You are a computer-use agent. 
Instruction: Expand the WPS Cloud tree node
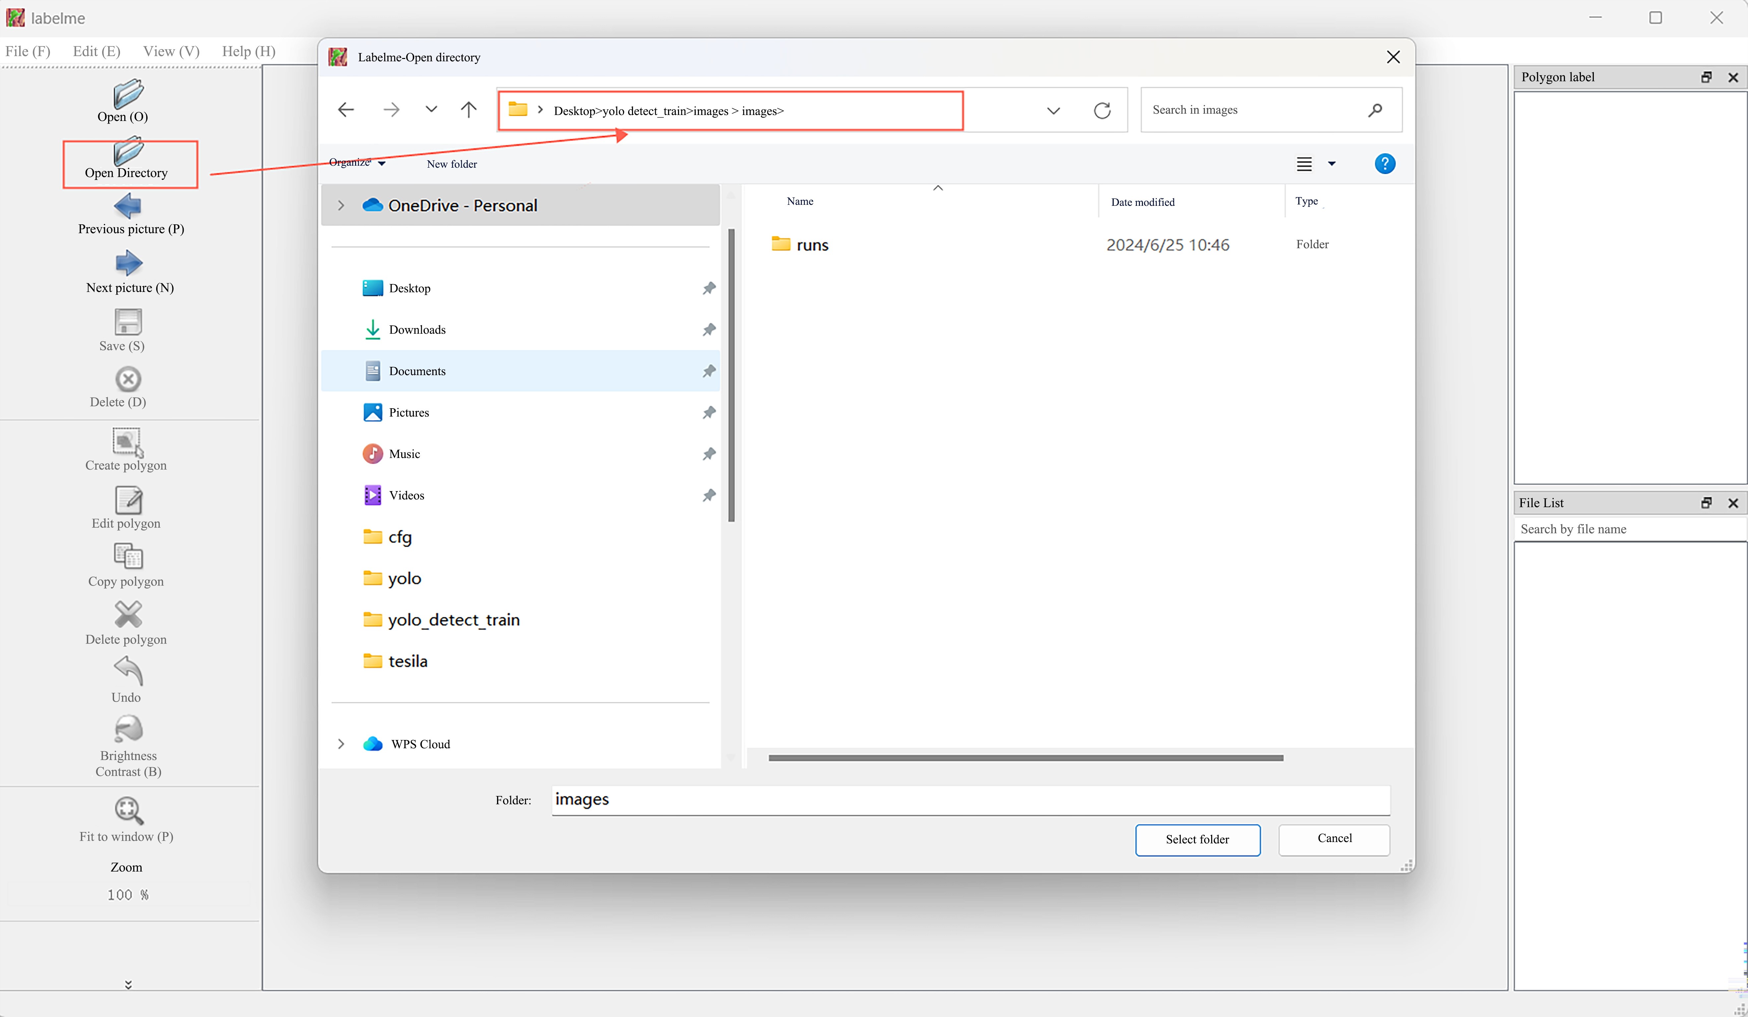341,744
